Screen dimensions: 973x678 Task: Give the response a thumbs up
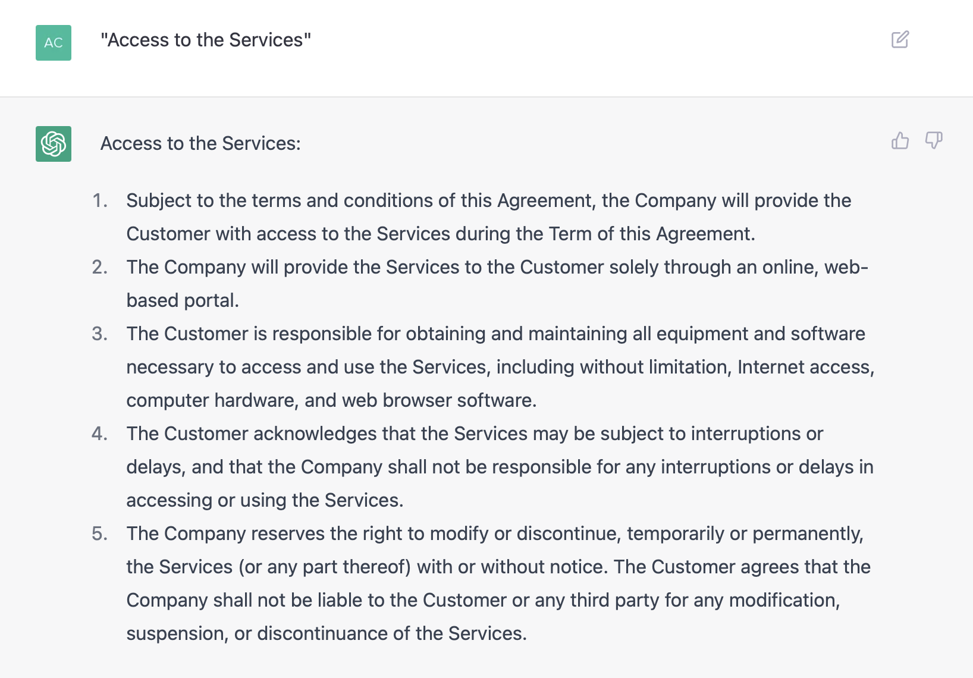point(900,141)
